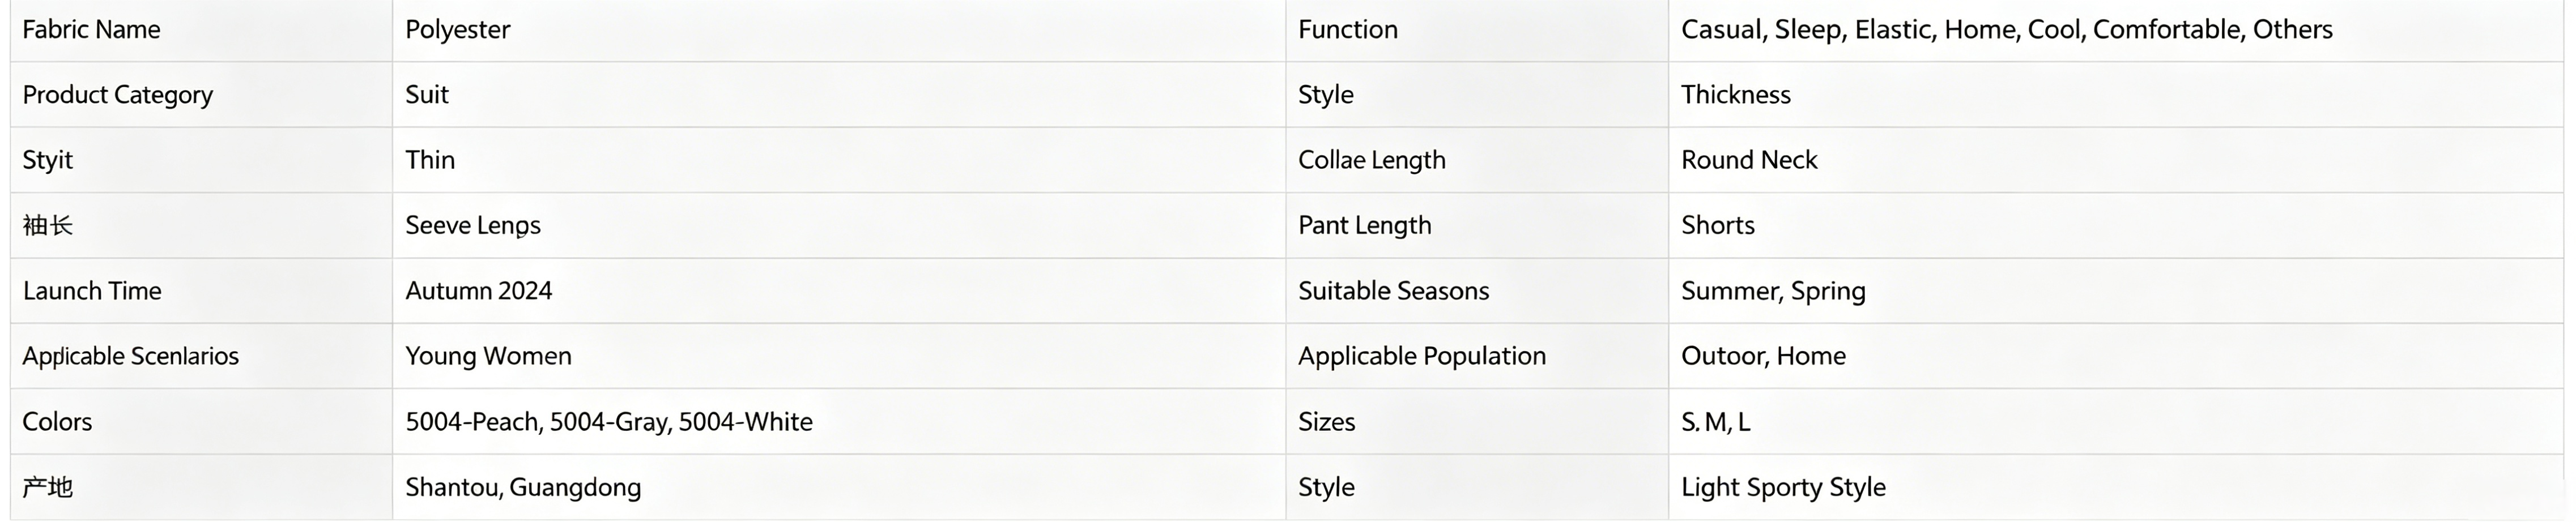Click the Summer, Spring seasons value
The image size is (2576, 522).
click(1773, 291)
